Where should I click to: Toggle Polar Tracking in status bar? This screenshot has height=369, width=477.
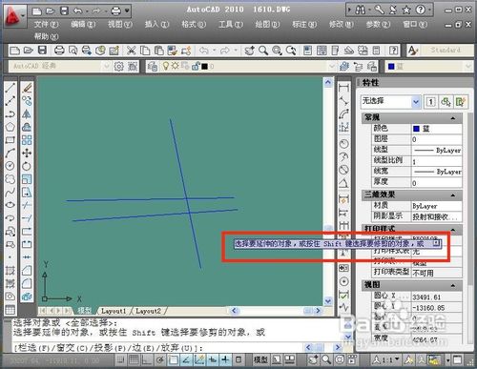[160, 359]
